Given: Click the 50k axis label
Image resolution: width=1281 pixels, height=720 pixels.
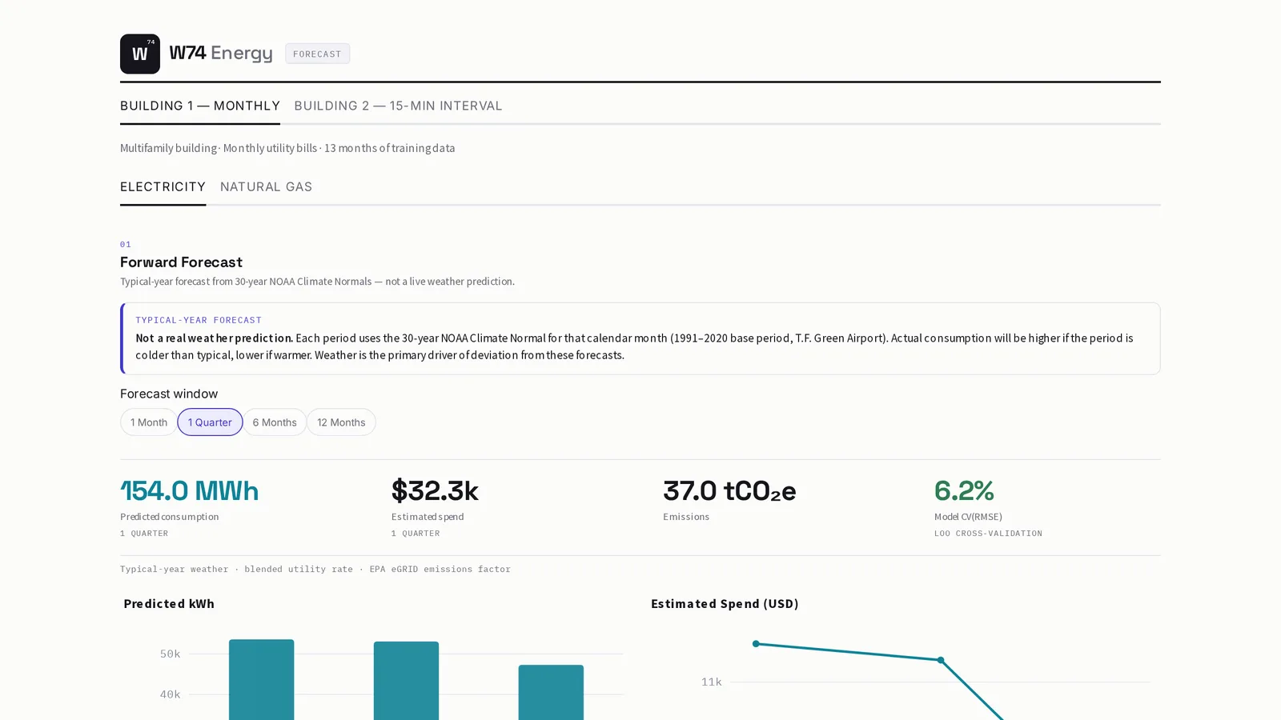Looking at the screenshot, I should (x=170, y=654).
